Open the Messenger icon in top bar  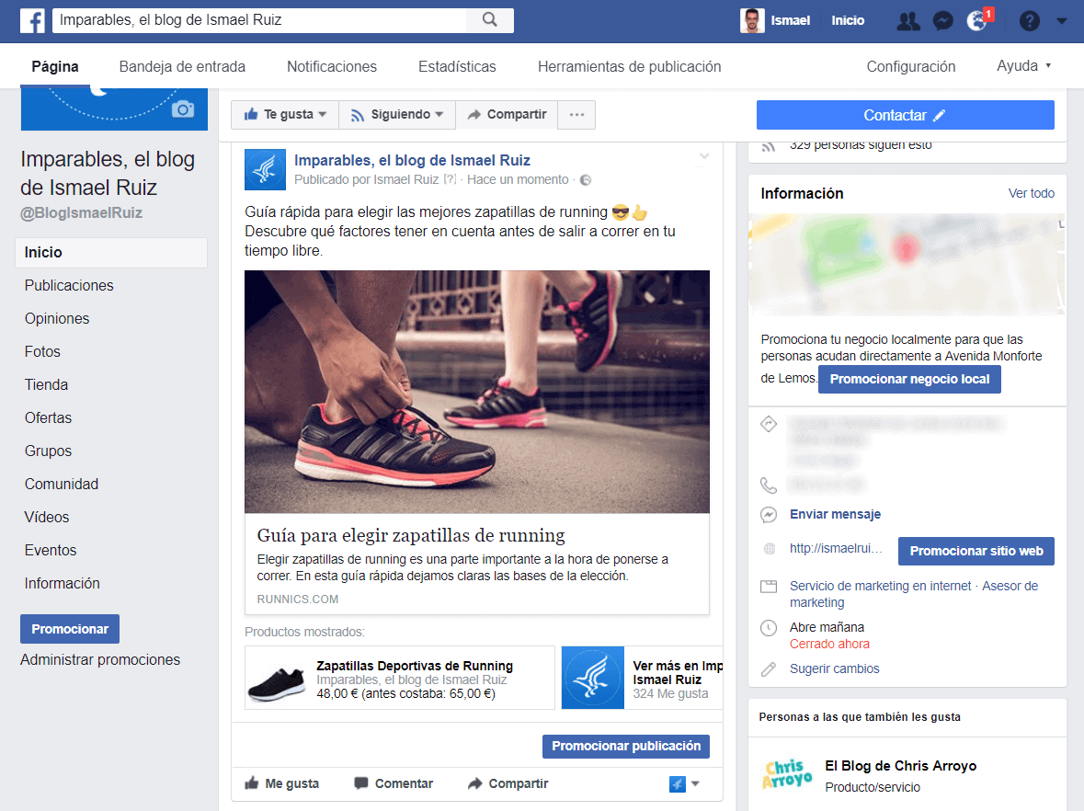(x=942, y=21)
